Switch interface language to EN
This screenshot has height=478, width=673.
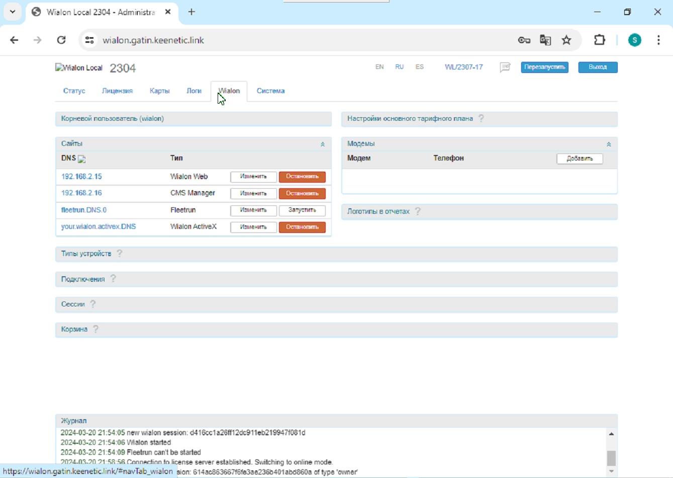point(379,67)
